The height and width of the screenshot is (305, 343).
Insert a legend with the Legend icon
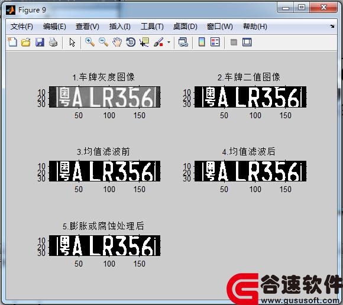coord(215,42)
